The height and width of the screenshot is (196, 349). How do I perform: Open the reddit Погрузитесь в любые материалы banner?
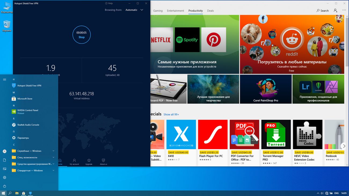coord(292,44)
